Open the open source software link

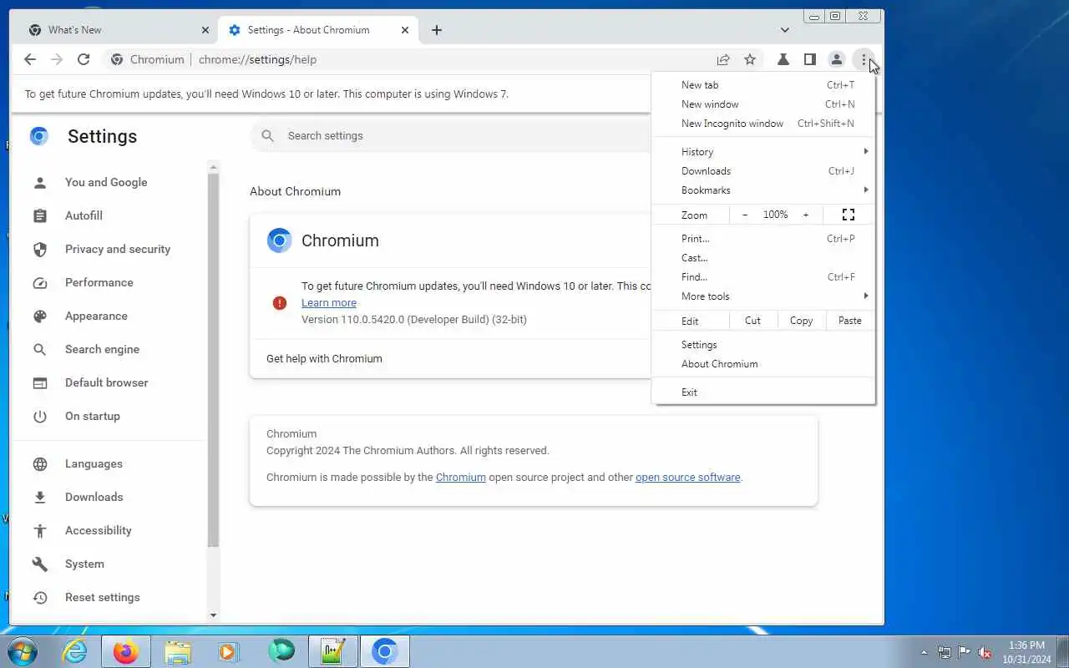(688, 478)
